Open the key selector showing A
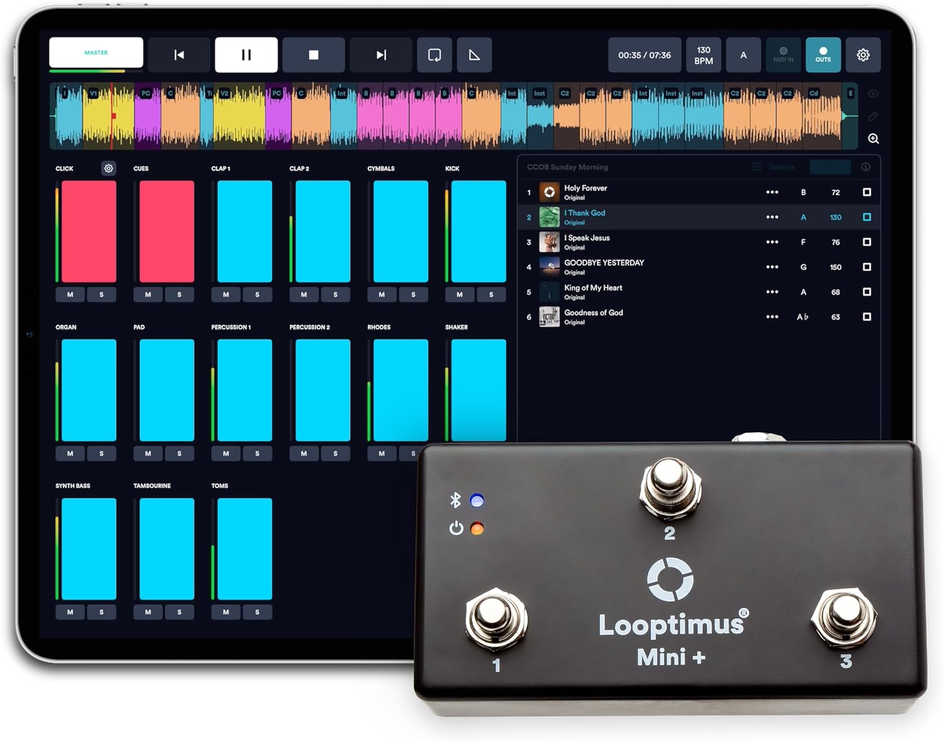The image size is (943, 741). (743, 55)
